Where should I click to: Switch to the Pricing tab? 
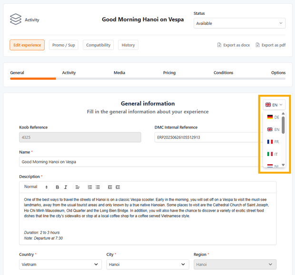[169, 73]
